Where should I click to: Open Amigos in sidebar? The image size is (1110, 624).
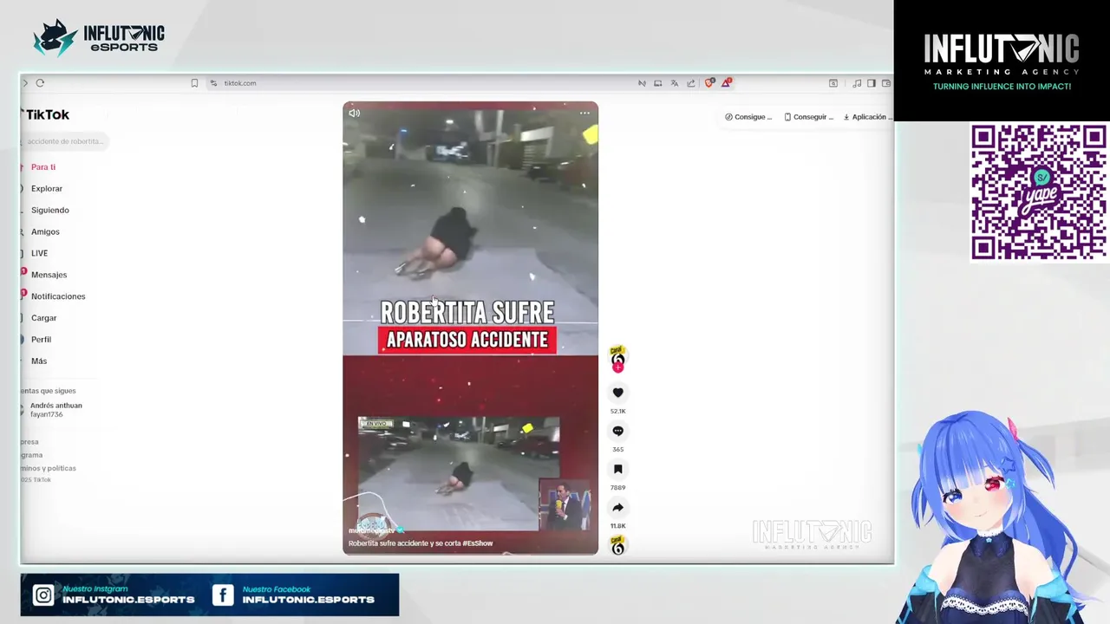pyautogui.click(x=45, y=231)
